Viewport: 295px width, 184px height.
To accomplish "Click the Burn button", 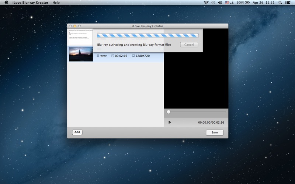I will (215, 132).
